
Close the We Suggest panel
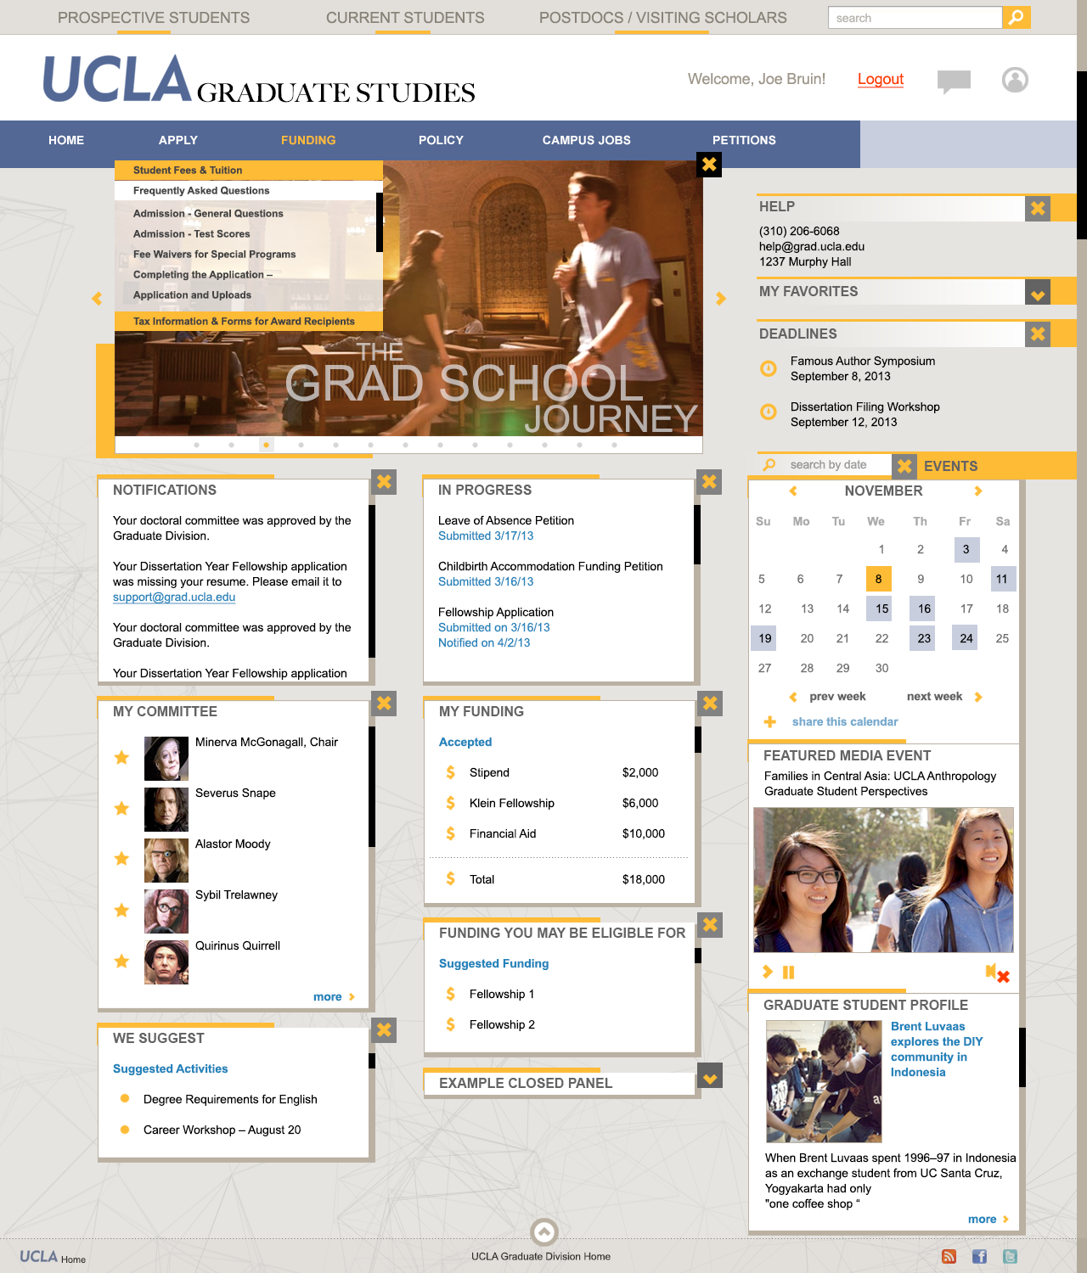384,1030
